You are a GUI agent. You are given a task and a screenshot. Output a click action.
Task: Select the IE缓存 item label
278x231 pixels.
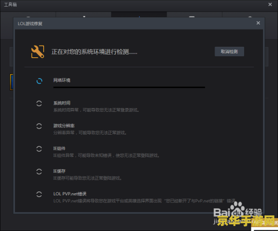(x=59, y=171)
